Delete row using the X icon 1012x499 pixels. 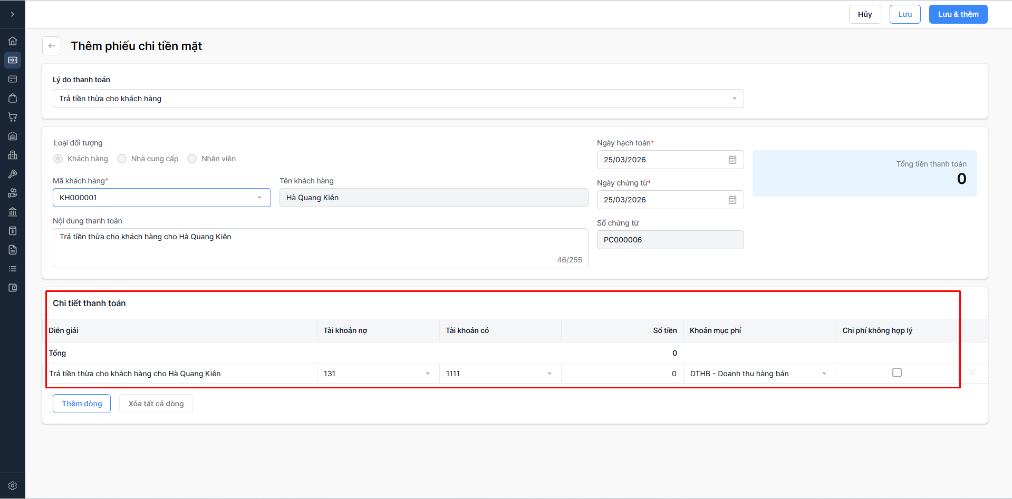pos(971,373)
